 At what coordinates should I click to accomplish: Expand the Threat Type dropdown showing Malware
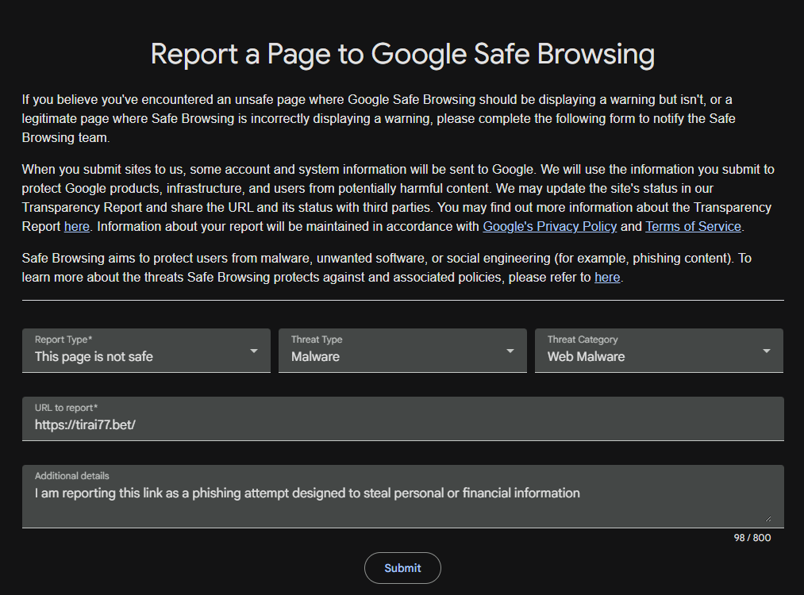click(402, 351)
